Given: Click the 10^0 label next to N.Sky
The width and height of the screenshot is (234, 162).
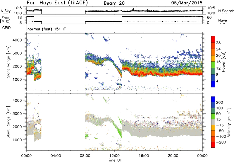Looking at the screenshot, I should pos(18,13).
